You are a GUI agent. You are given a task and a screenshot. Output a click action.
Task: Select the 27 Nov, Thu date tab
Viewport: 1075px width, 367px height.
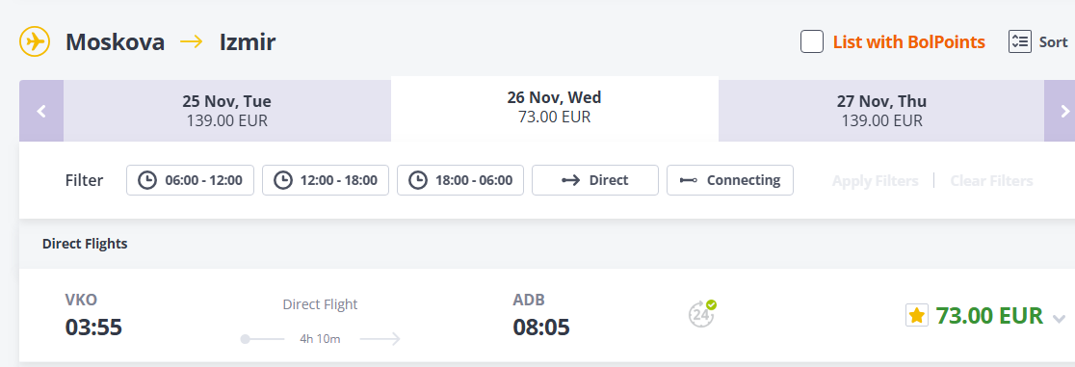pyautogui.click(x=881, y=111)
